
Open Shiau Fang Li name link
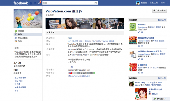(x=141, y=82)
